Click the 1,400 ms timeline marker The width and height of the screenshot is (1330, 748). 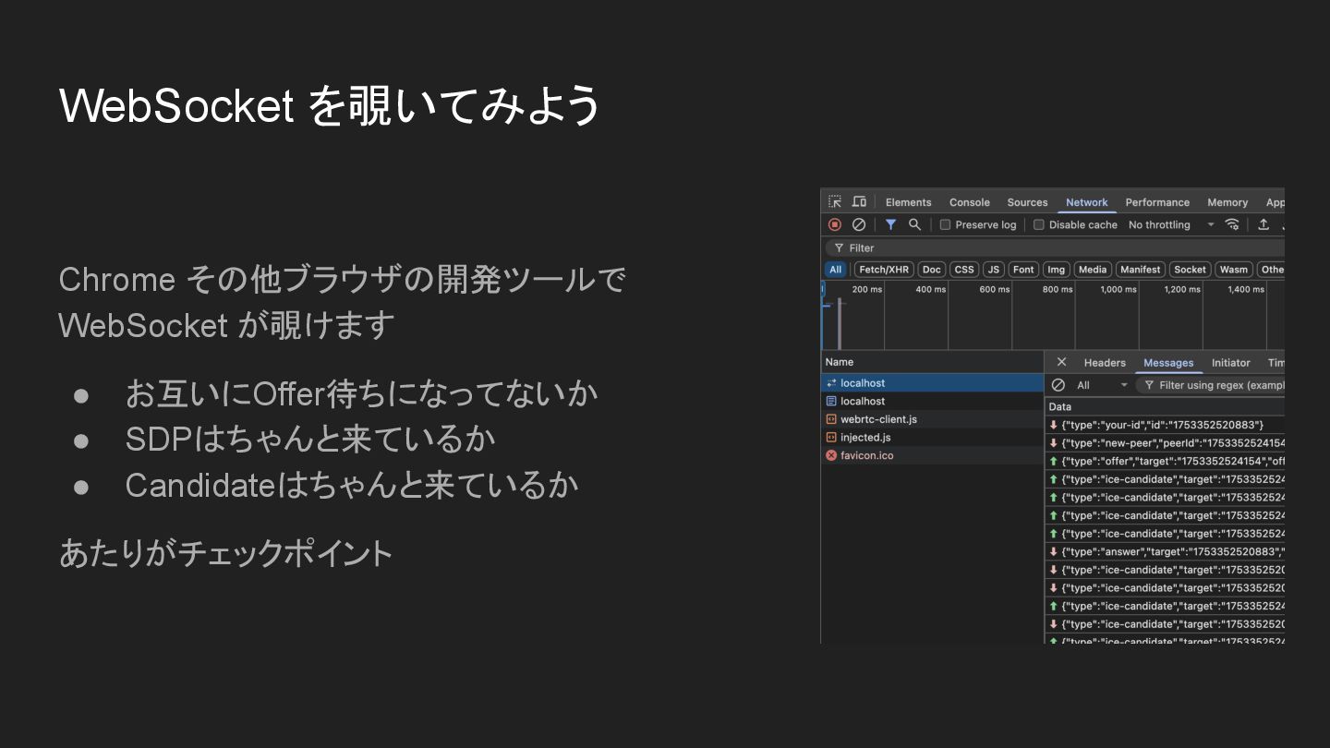[x=1245, y=289]
